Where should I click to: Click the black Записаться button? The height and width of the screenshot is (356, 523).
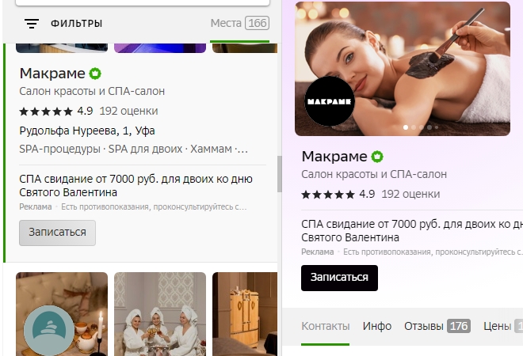(x=339, y=278)
